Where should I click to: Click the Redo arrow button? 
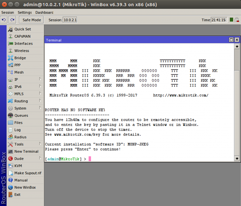pyautogui.click(x=12, y=20)
